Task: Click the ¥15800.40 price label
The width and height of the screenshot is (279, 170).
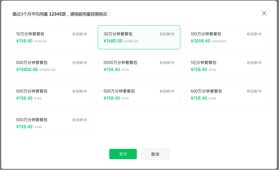Action: coord(27,69)
